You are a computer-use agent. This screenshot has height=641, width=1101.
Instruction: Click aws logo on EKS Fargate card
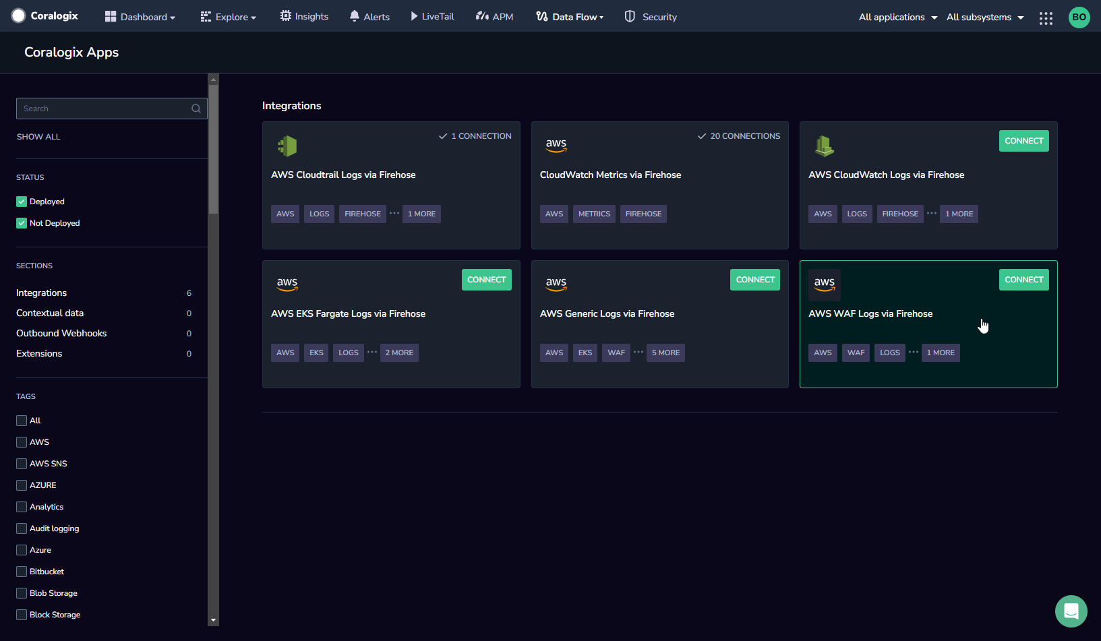tap(287, 284)
